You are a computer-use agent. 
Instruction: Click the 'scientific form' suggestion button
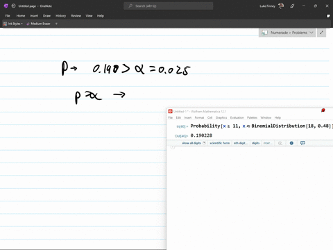[219, 143]
